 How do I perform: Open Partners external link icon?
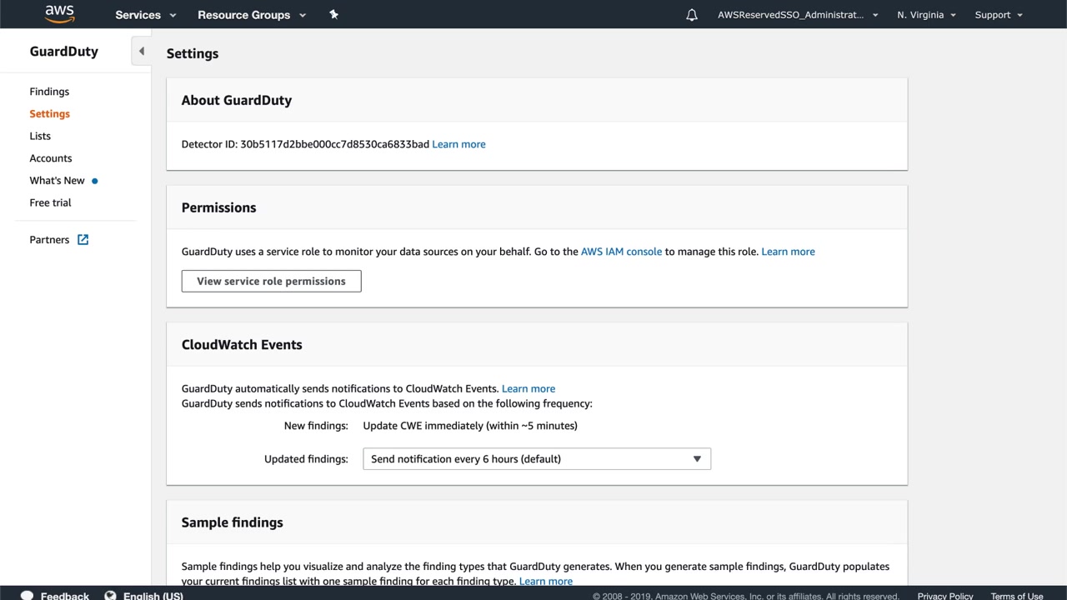(x=83, y=240)
